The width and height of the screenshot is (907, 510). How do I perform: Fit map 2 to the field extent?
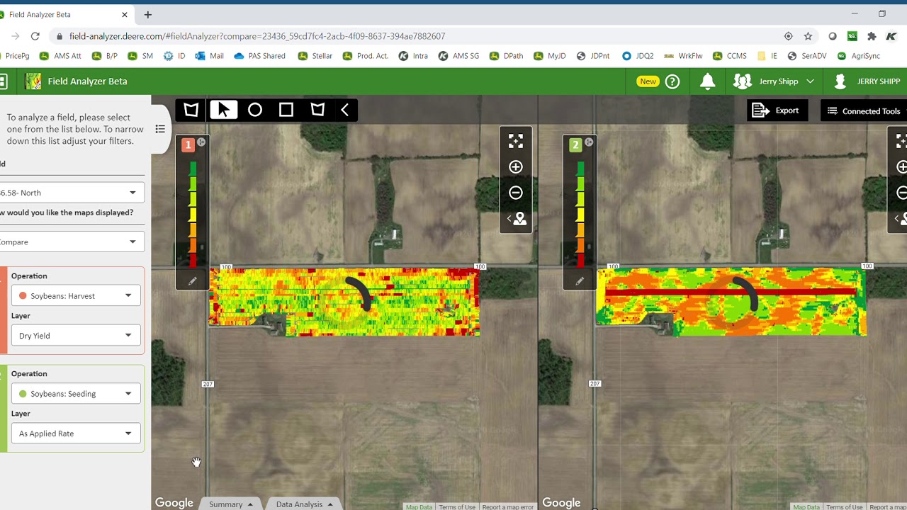(901, 141)
